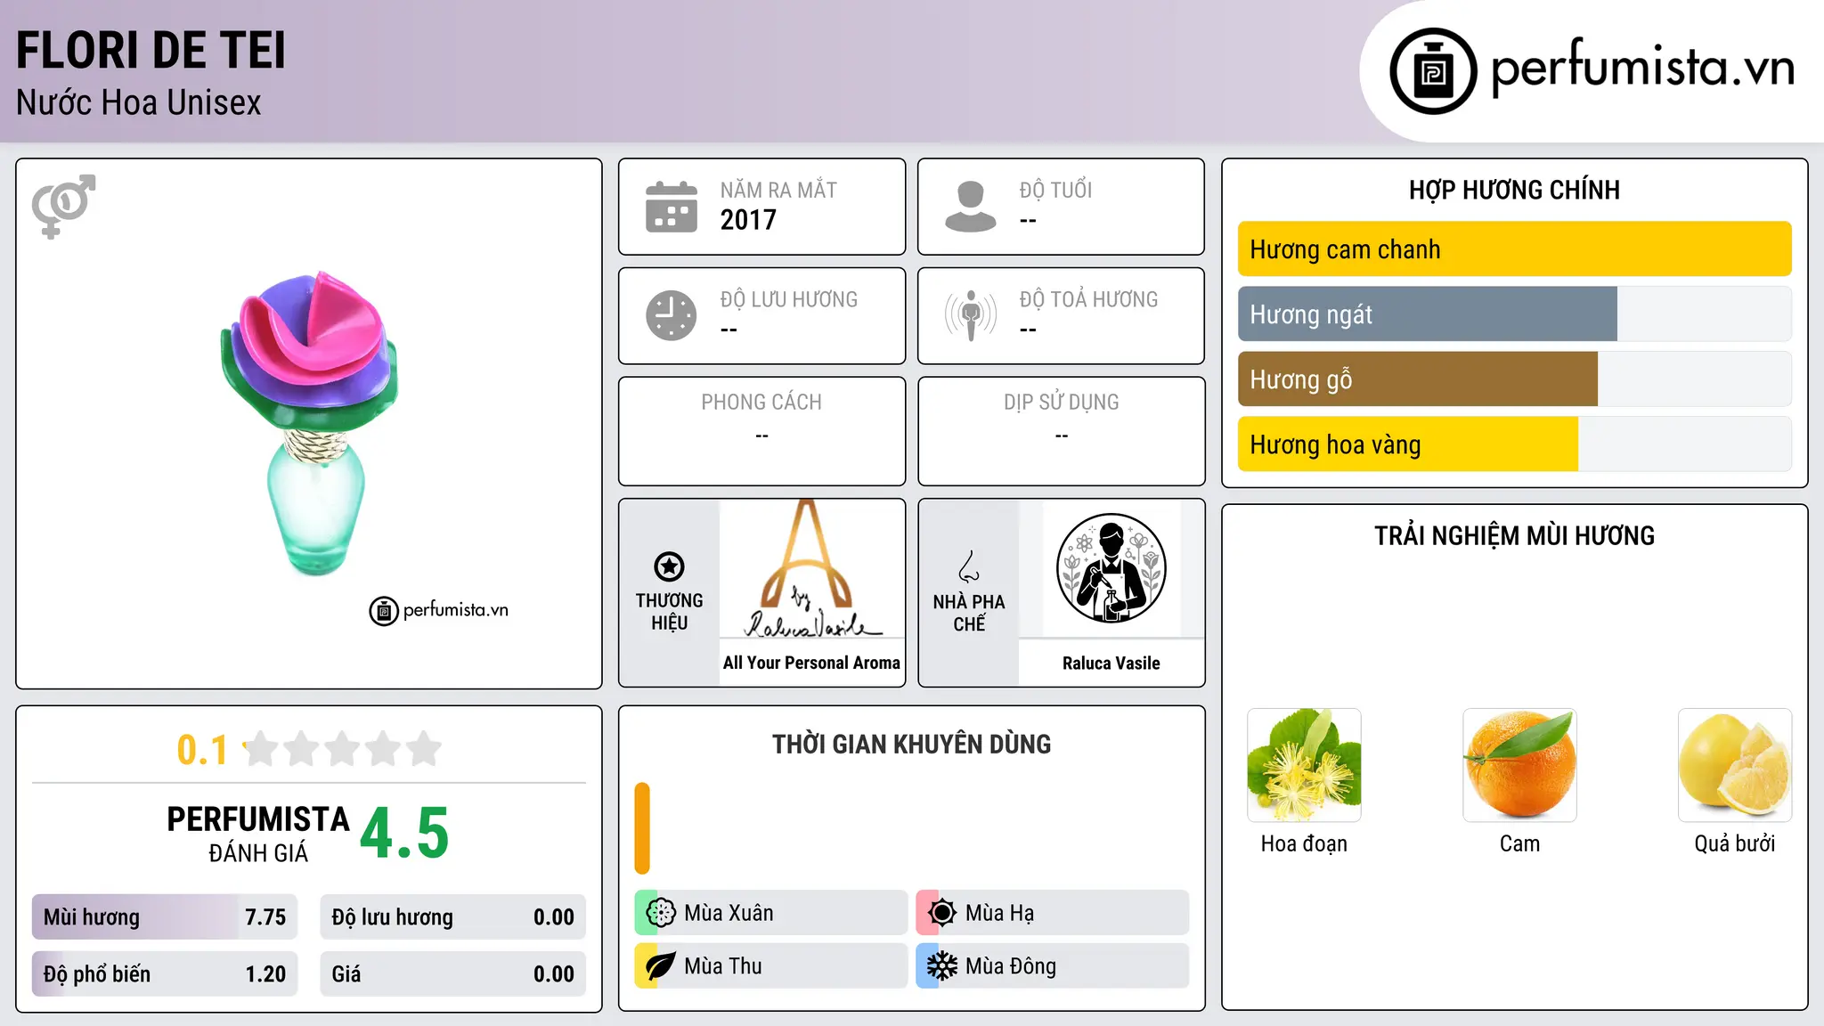Screen dimensions: 1824x1026
Task: Click the Hương ngát accord bar
Action: (1514, 314)
